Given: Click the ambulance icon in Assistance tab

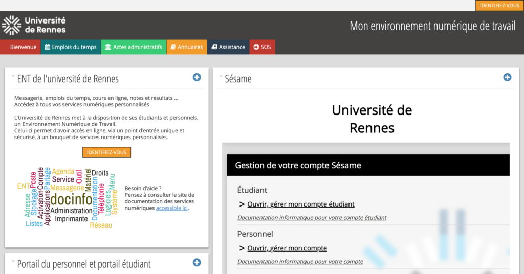Looking at the screenshot, I should click(214, 47).
